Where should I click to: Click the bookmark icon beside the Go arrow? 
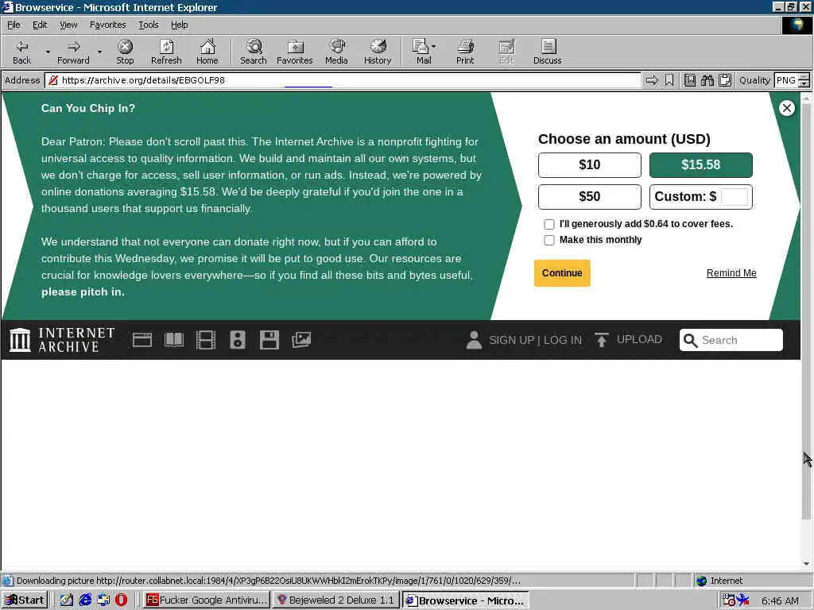coord(669,80)
